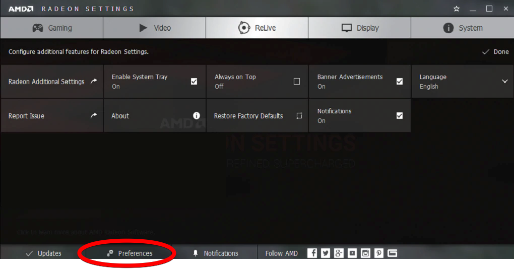Viewport: 514px width, 270px height.
Task: Maximize the Radeon Settings window
Action: tap(489, 9)
